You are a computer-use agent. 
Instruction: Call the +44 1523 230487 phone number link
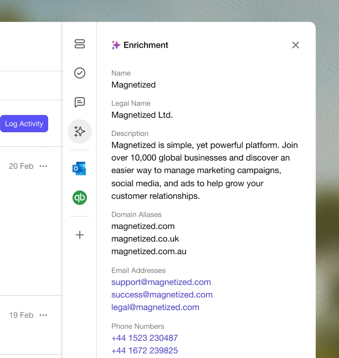pyautogui.click(x=145, y=338)
